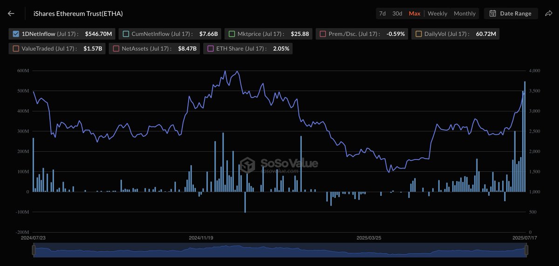Click the $25.88 market price value
The height and width of the screenshot is (266, 559).
[300, 33]
